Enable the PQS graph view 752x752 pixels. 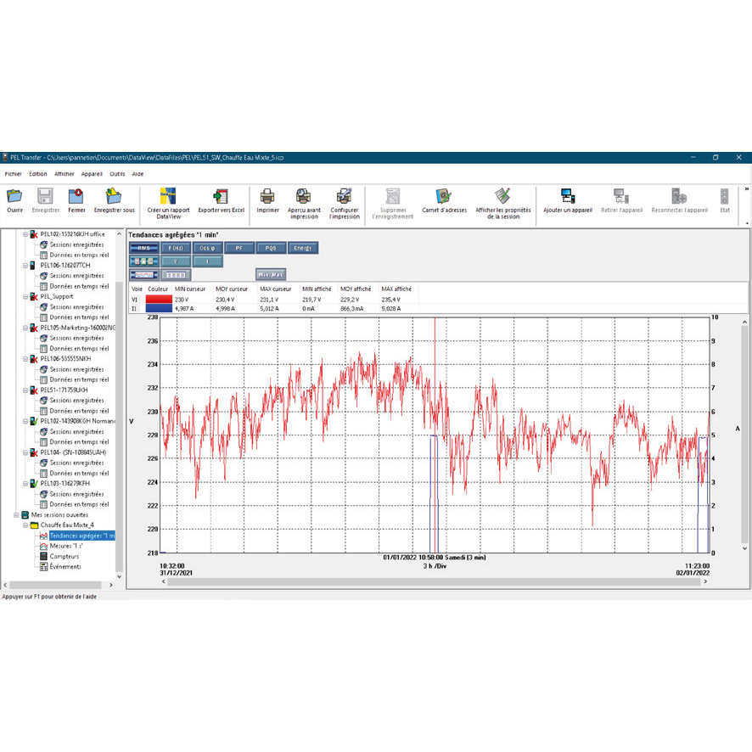[x=270, y=248]
